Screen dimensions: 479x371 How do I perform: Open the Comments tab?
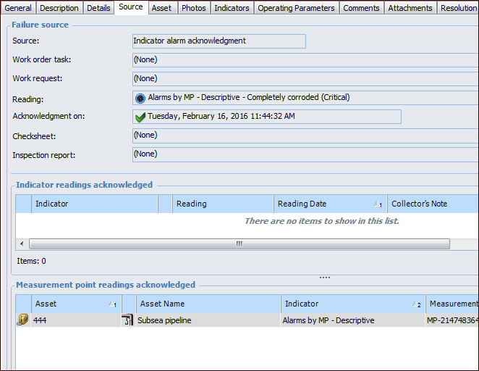click(x=361, y=8)
